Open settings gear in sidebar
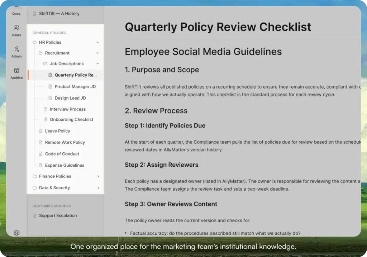367x257 pixels. (x=16, y=233)
